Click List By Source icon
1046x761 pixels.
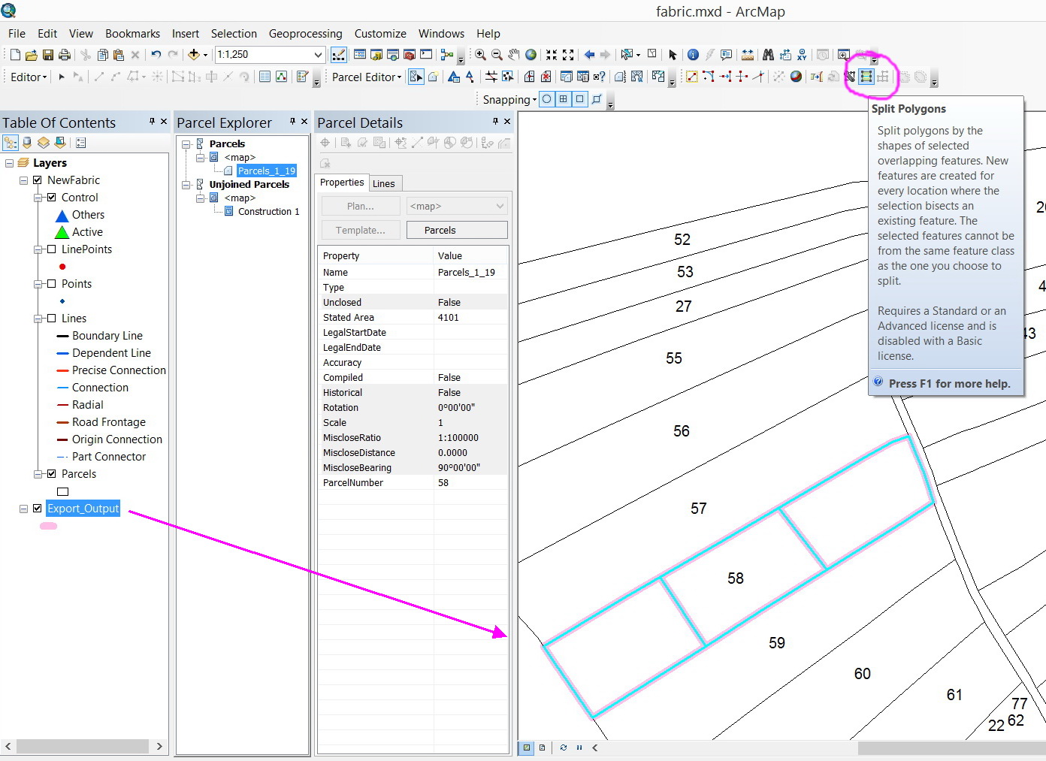click(27, 143)
